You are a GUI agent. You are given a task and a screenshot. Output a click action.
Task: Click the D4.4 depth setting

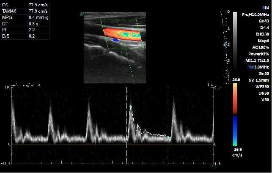click(x=264, y=27)
